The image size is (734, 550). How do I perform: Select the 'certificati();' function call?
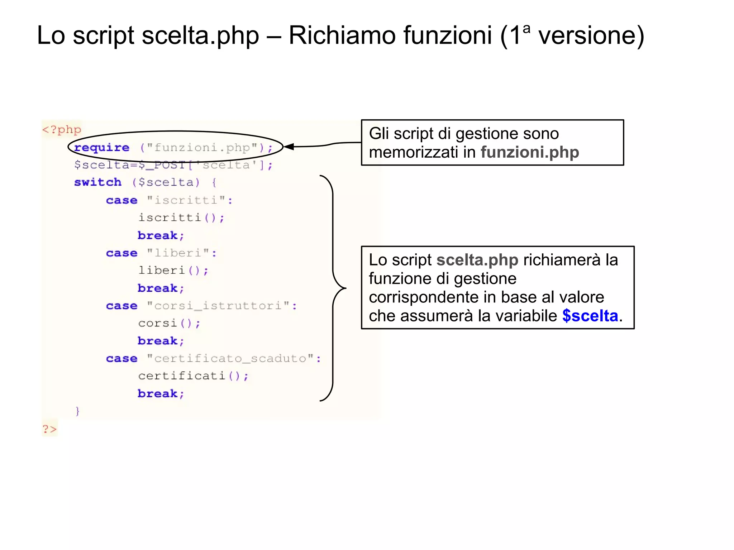pyautogui.click(x=193, y=376)
